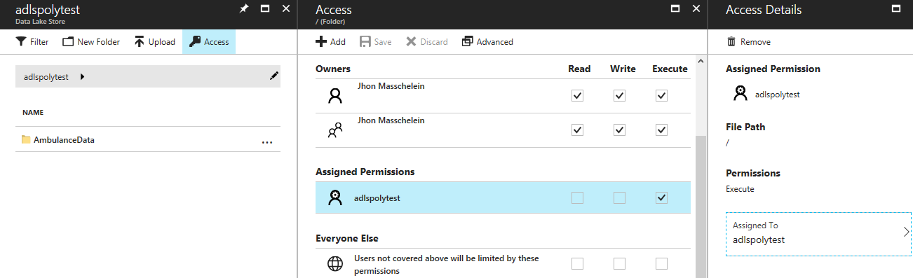
Task: Click the adlspolytest service principal icon in Access list
Action: pyautogui.click(x=335, y=198)
